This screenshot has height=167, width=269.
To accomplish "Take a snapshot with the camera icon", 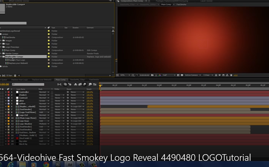I will [x=152, y=75].
